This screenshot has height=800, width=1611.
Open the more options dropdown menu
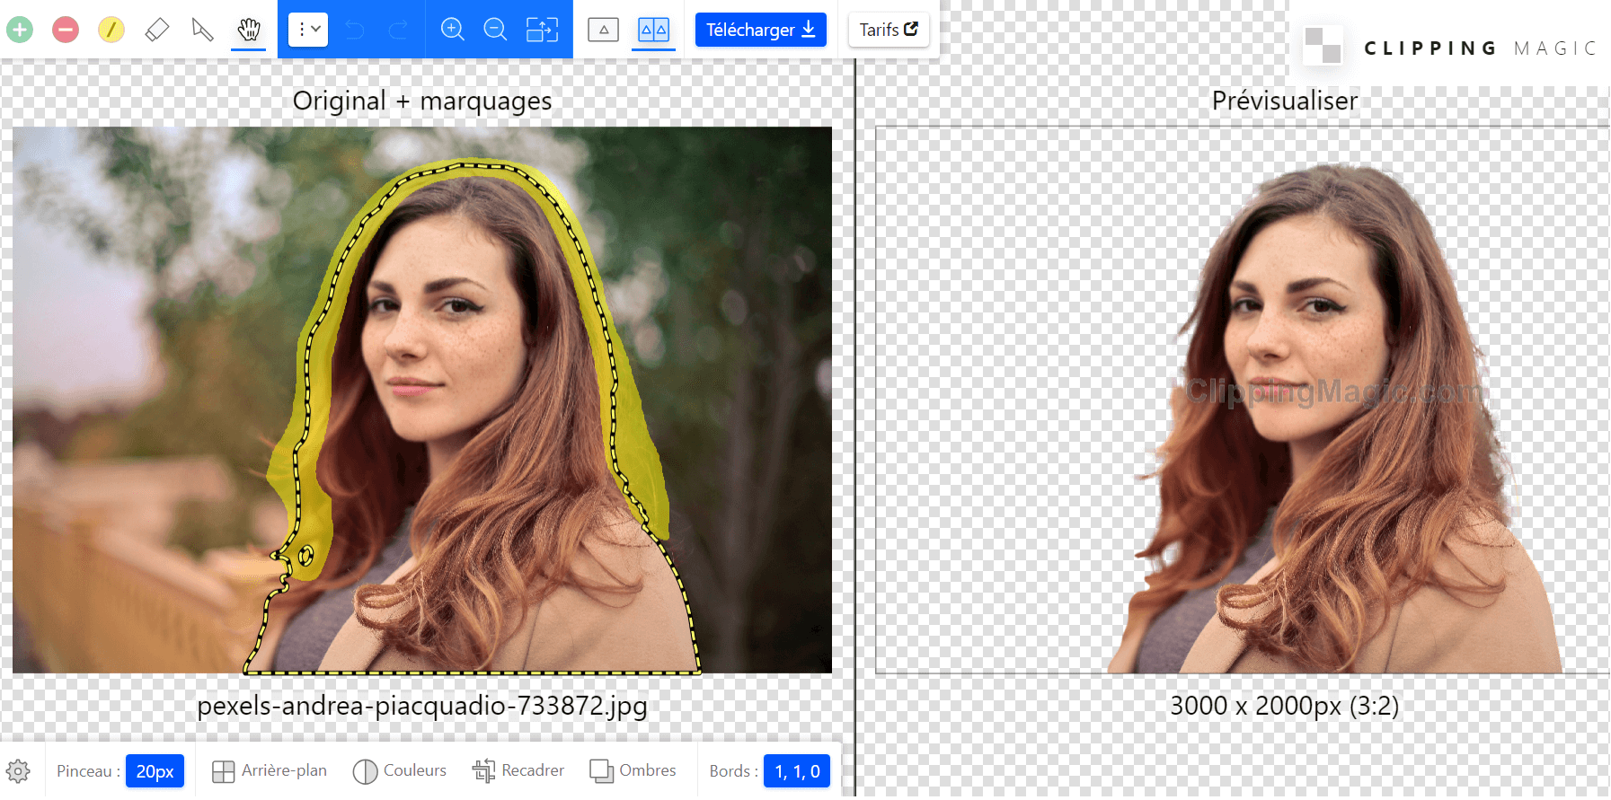coord(308,30)
